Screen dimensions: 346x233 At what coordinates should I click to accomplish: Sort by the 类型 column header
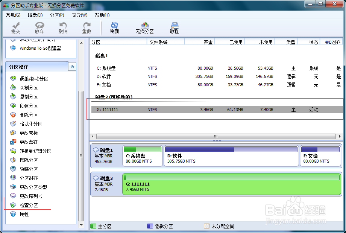pos(286,42)
